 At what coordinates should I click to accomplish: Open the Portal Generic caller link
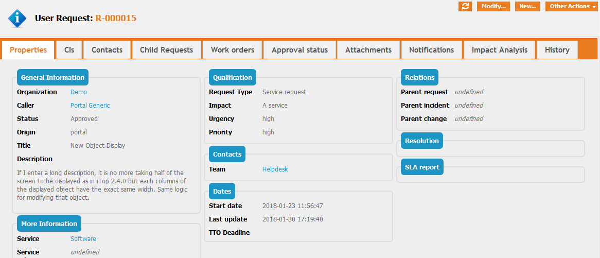[90, 106]
